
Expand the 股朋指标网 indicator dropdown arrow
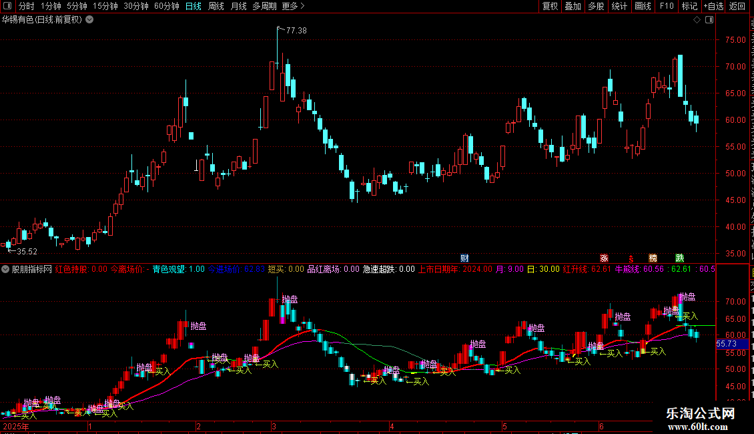click(5, 269)
